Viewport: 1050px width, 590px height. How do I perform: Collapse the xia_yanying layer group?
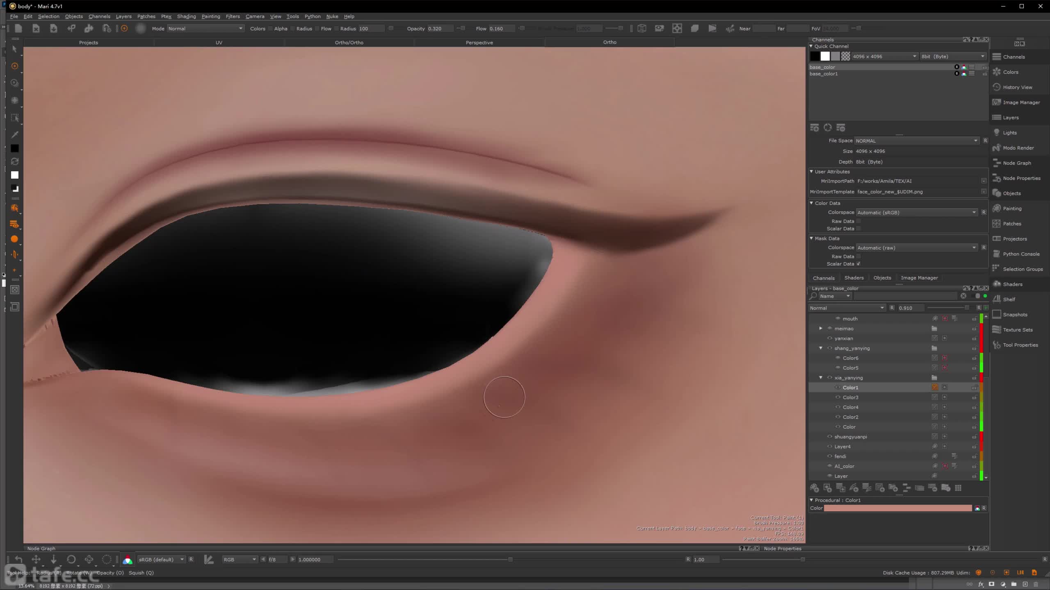(x=821, y=378)
